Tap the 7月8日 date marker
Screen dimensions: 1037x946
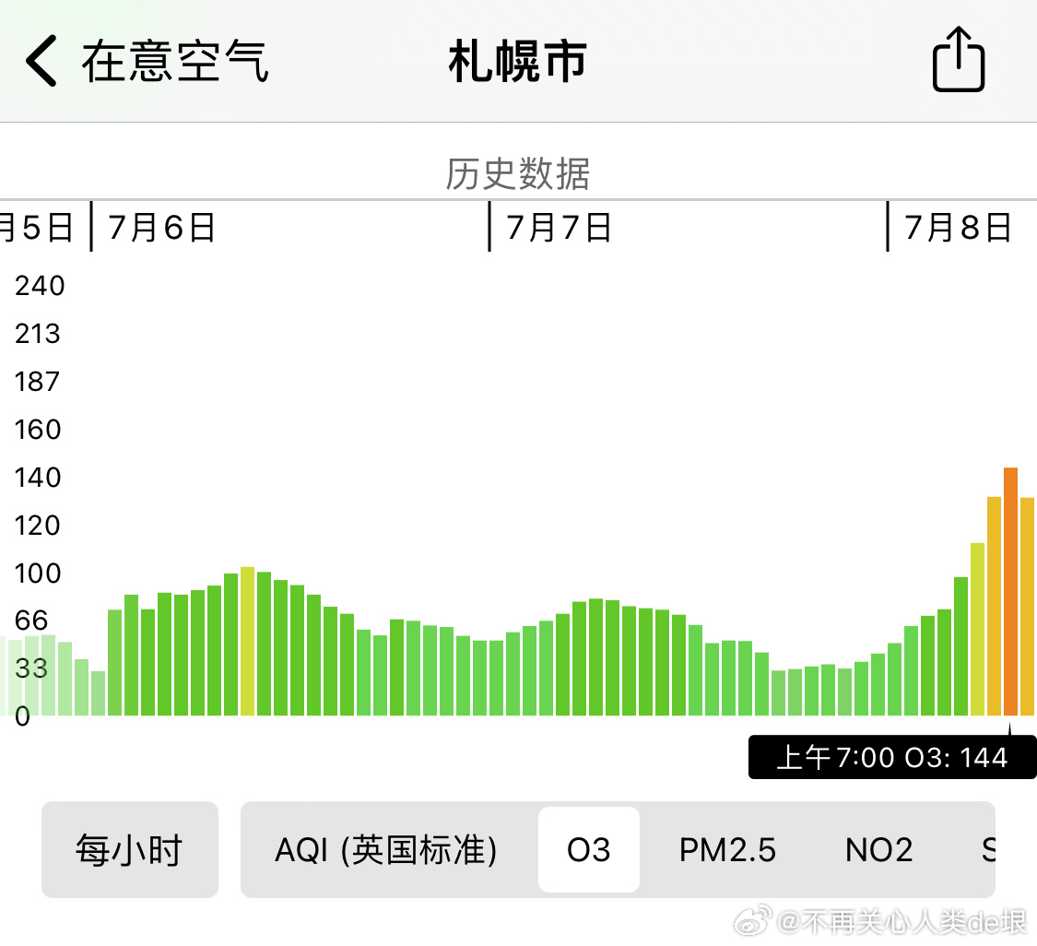[x=958, y=227]
